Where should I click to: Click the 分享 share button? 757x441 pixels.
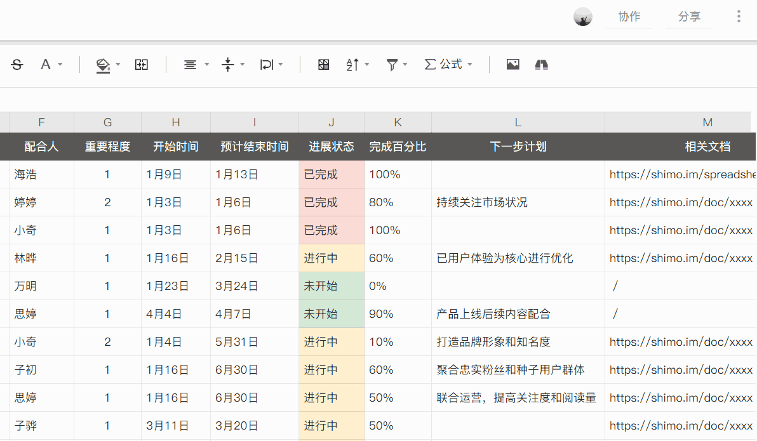[689, 16]
